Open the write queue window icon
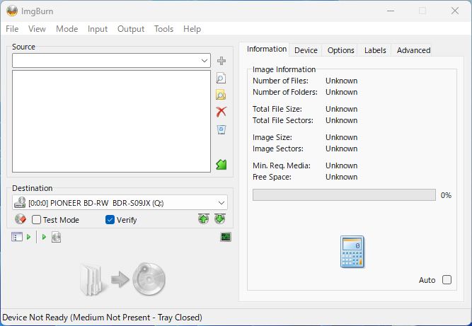 point(17,237)
